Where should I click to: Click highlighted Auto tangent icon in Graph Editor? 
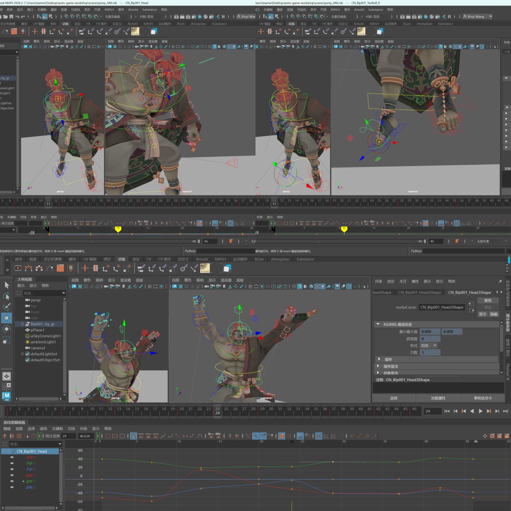133,436
